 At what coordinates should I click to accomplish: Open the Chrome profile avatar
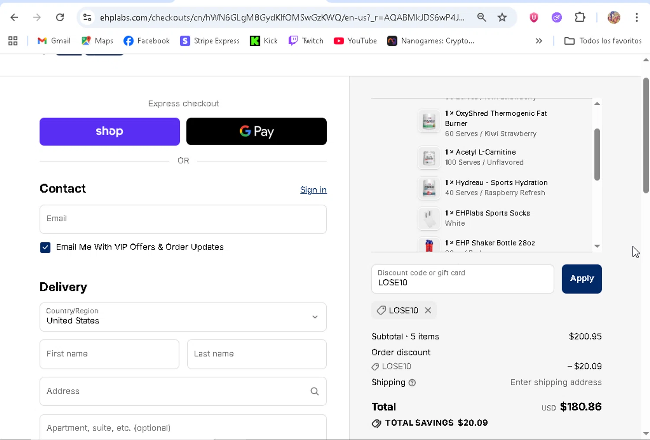tap(614, 17)
